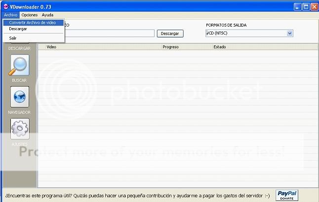Open the Opciones menu
This screenshot has width=319, height=202.
pyautogui.click(x=30, y=15)
